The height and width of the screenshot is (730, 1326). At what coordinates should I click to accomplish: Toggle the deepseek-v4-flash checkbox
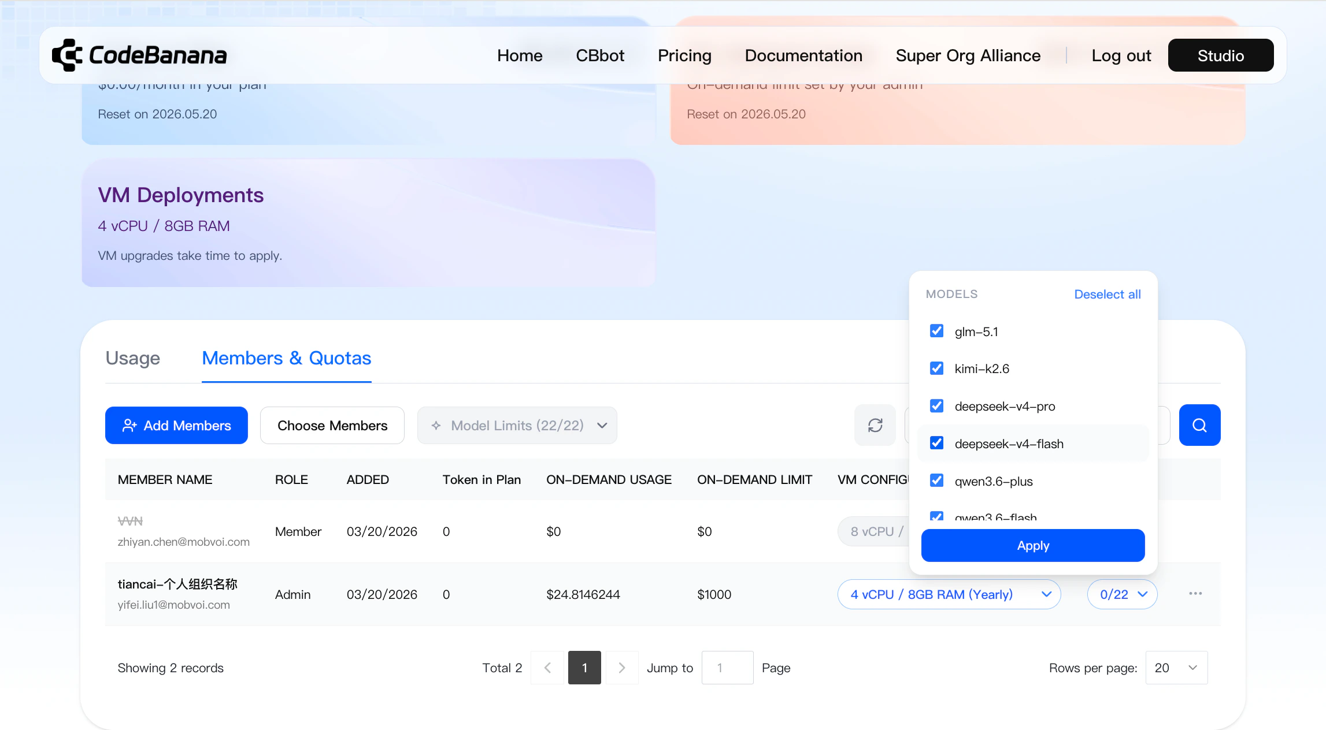(x=936, y=443)
